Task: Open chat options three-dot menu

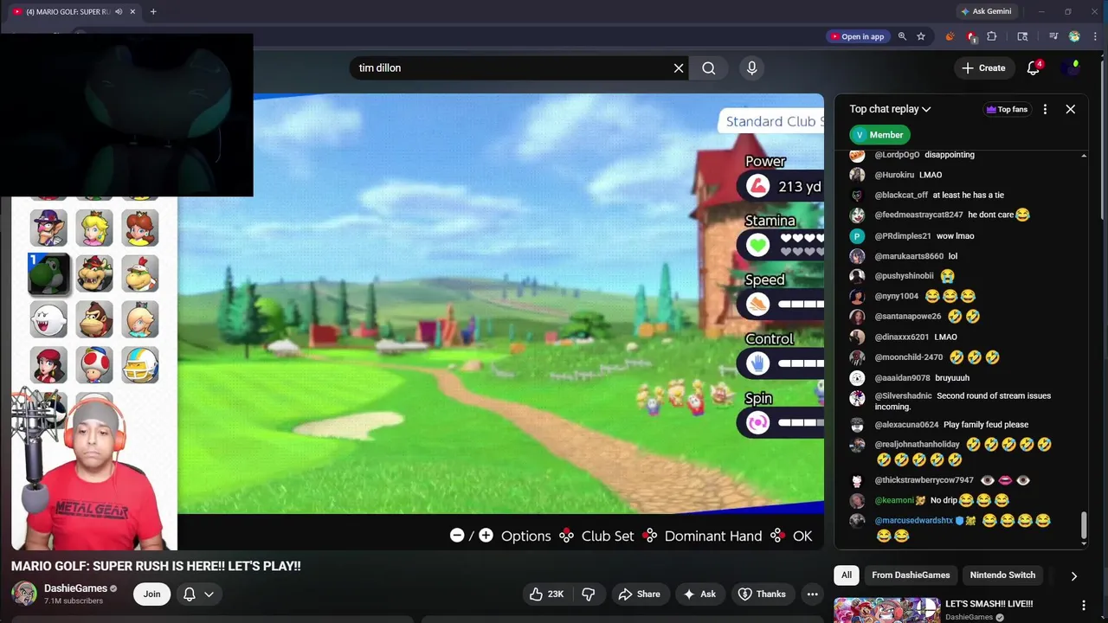Action: (1045, 109)
